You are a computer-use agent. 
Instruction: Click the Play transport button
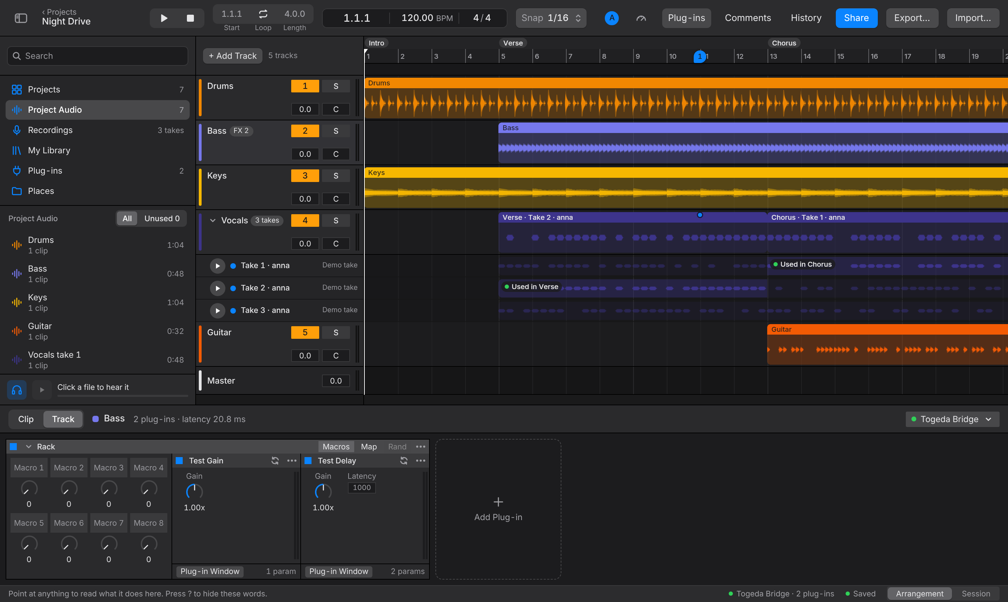pos(164,18)
